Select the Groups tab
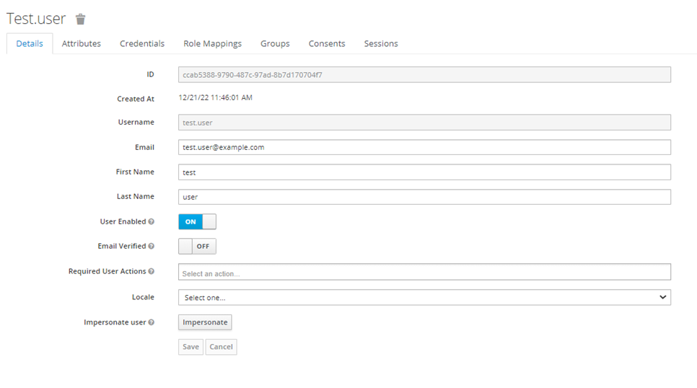 (x=275, y=44)
